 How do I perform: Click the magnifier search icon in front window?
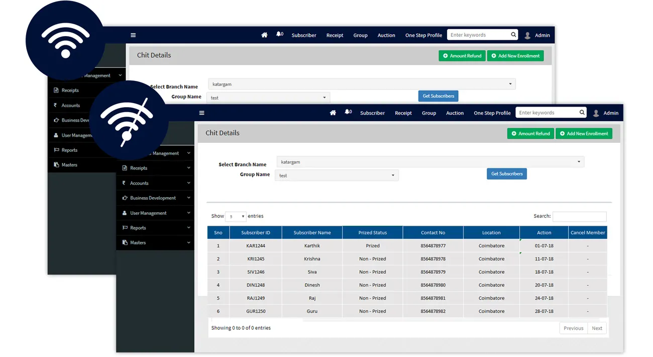[x=582, y=113]
